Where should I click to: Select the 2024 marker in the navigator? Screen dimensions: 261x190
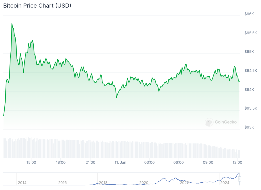click(225, 183)
